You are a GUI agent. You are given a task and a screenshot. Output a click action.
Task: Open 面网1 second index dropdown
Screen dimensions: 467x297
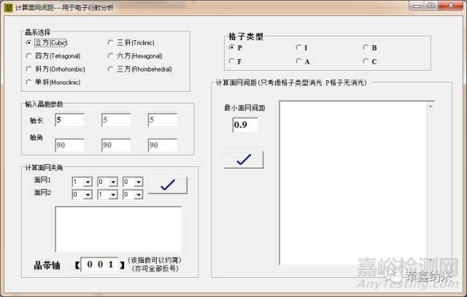(113, 182)
